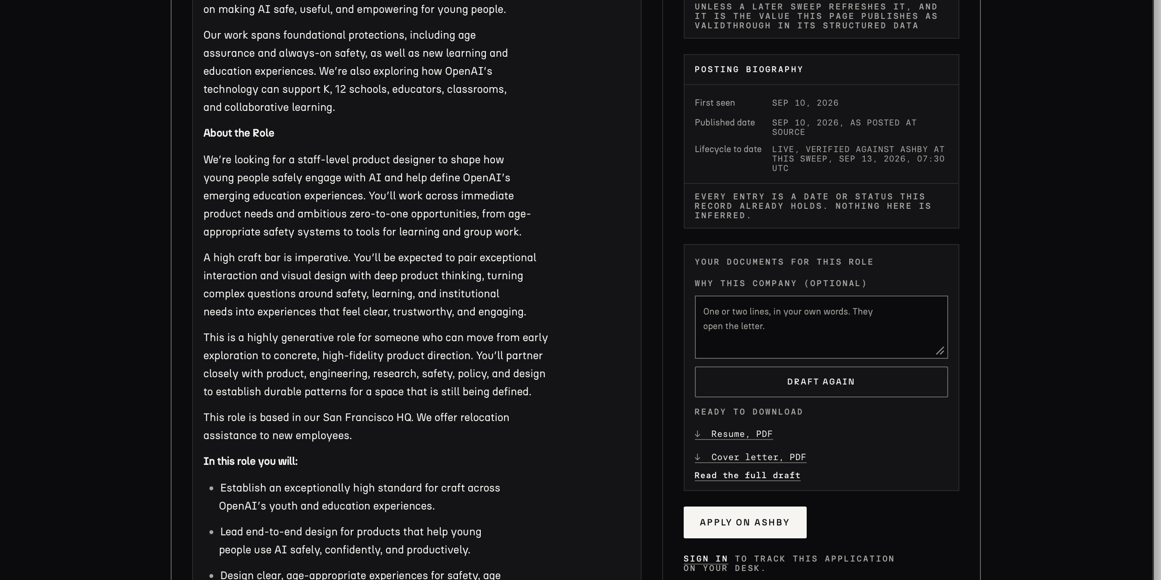1161x580 pixels.
Task: Click the paragraph starting 'A high craft bar'
Action: click(369, 284)
